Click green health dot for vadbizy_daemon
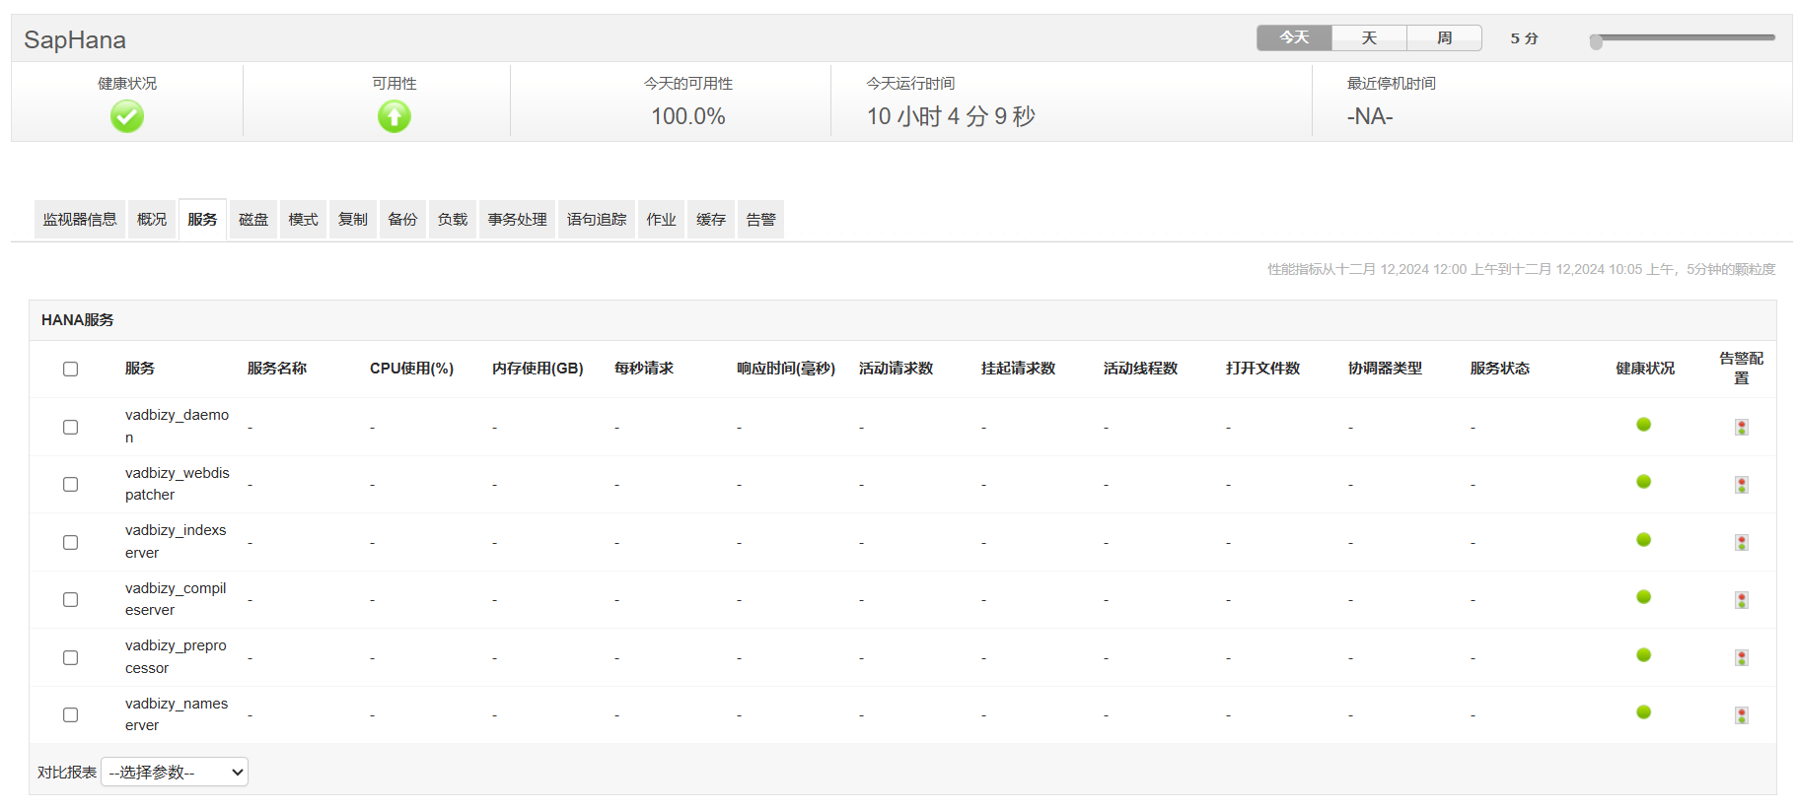Image resolution: width=1796 pixels, height=810 pixels. pyautogui.click(x=1643, y=424)
